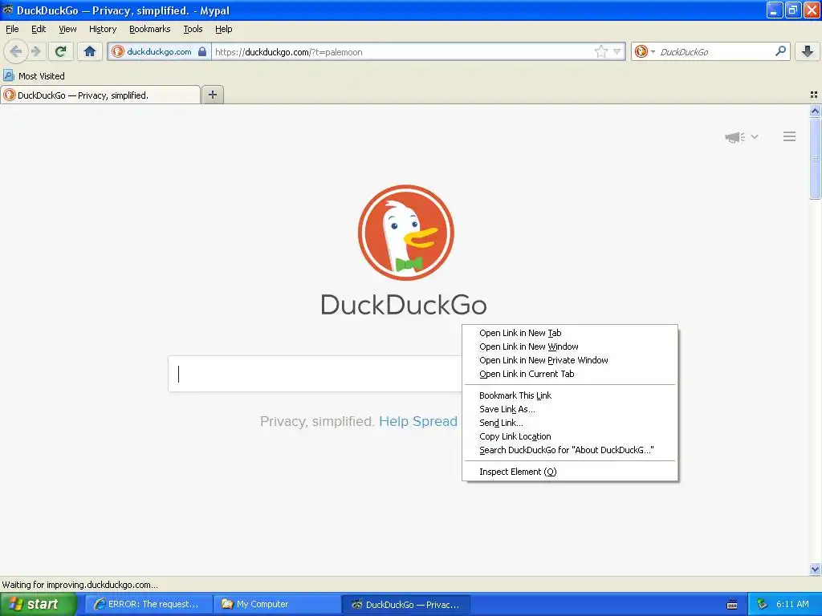Expand the chevron beside the megaphone
Image resolution: width=822 pixels, height=616 pixels.
coord(755,136)
